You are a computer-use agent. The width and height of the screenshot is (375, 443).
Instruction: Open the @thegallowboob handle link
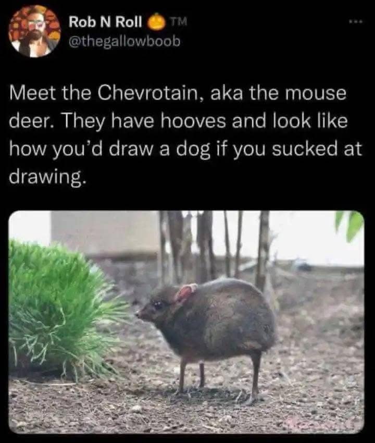(124, 42)
